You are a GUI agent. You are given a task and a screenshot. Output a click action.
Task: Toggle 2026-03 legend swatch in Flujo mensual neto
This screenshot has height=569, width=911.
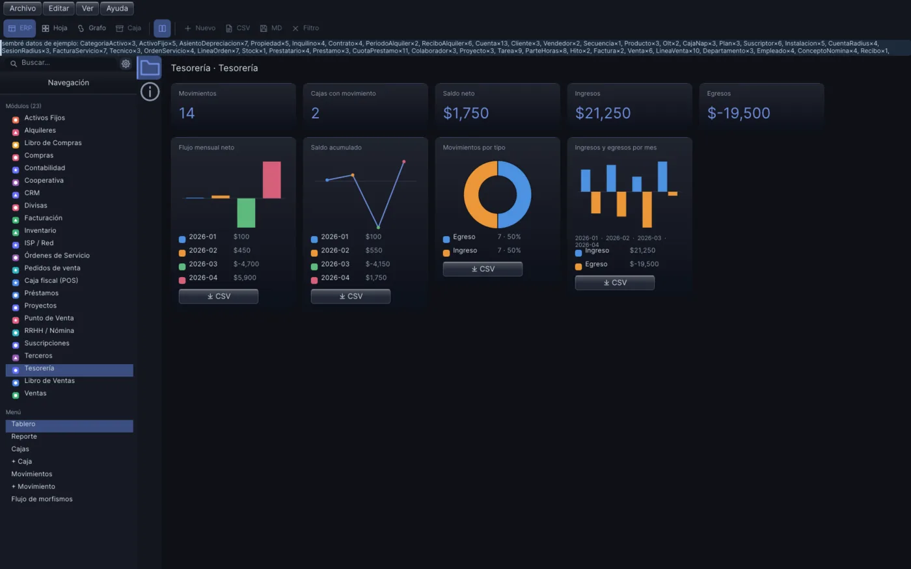182,266
